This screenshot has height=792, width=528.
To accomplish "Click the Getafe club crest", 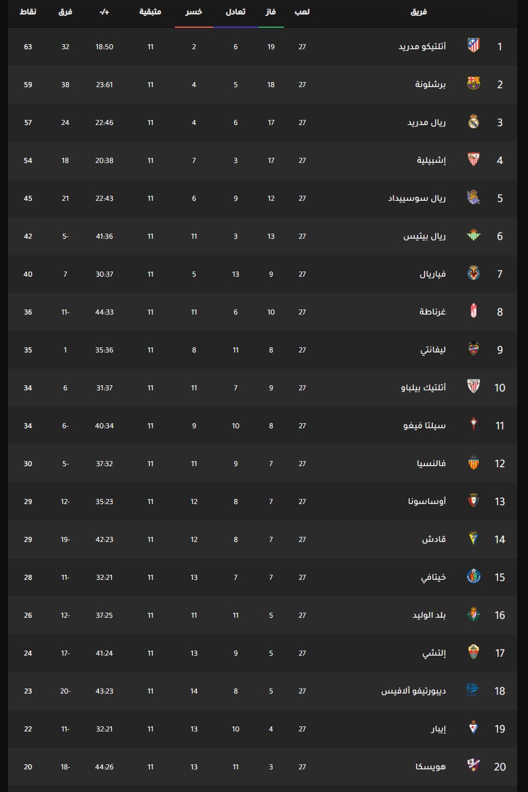I will [x=474, y=576].
